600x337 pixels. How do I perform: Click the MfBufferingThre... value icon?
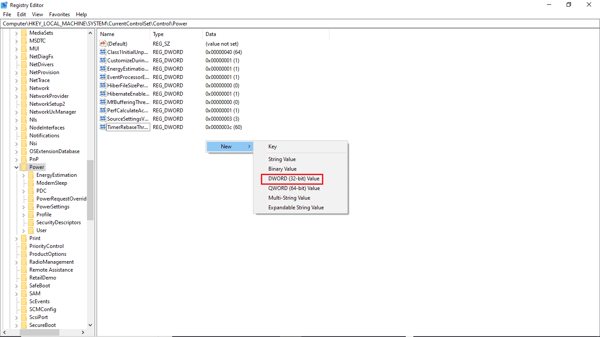pyautogui.click(x=103, y=102)
